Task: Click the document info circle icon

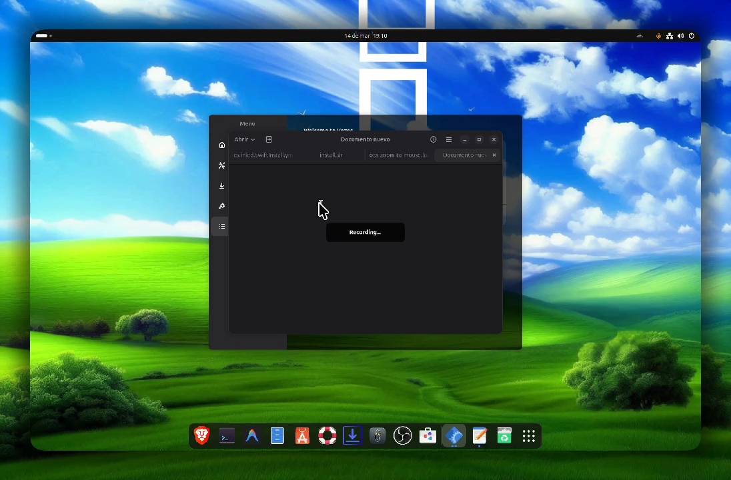Action: [x=433, y=139]
